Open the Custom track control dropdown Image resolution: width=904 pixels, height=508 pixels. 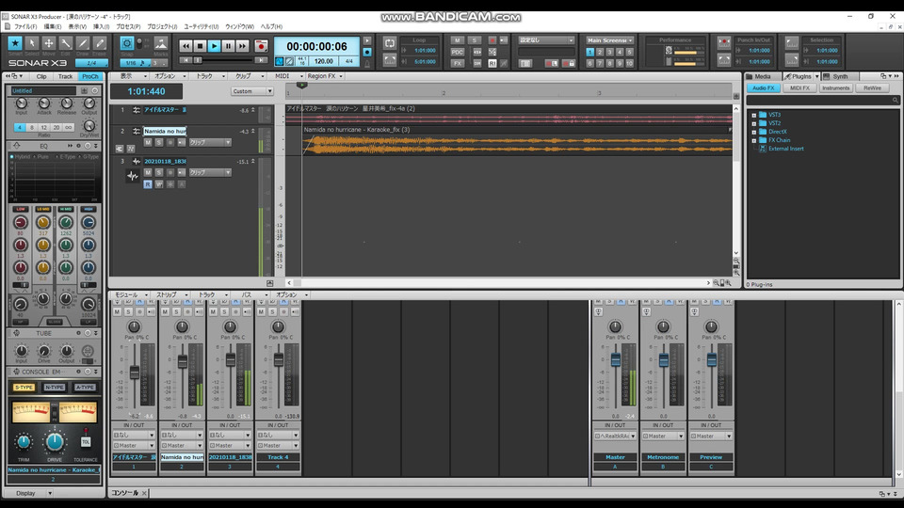(x=252, y=91)
